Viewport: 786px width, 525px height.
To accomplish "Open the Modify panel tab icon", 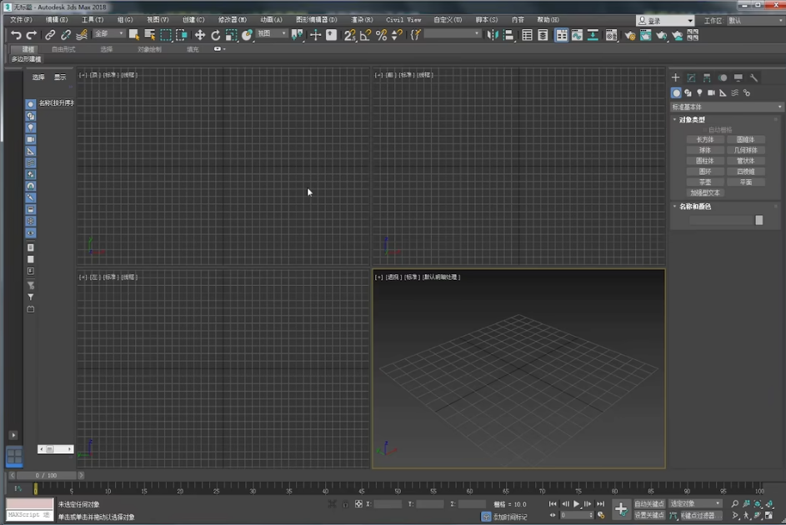I will pos(691,77).
